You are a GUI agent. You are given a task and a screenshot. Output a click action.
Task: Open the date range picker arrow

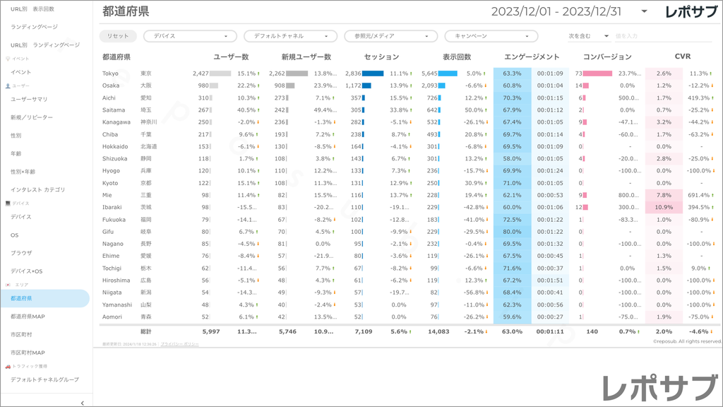(x=644, y=12)
